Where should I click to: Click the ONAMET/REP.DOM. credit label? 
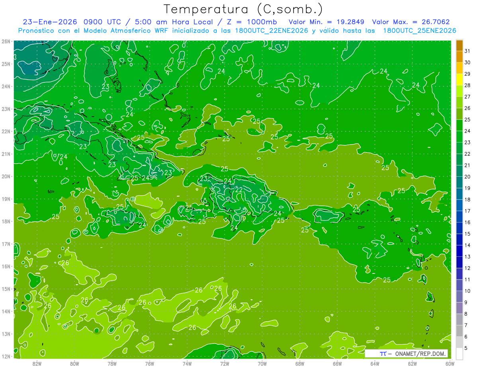(x=420, y=353)
